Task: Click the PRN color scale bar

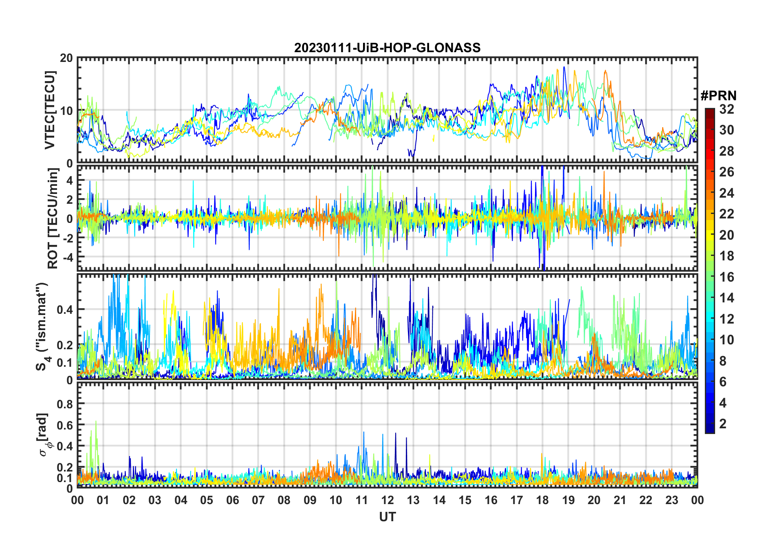Action: pyautogui.click(x=709, y=271)
